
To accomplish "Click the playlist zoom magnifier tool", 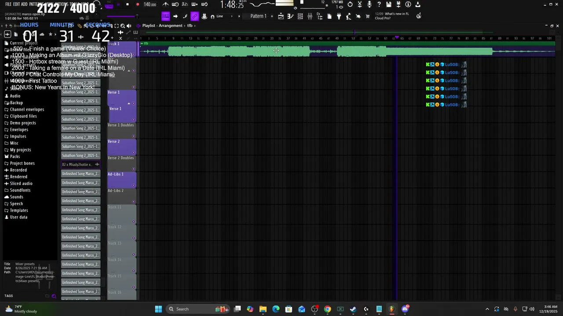I will pos(123,25).
